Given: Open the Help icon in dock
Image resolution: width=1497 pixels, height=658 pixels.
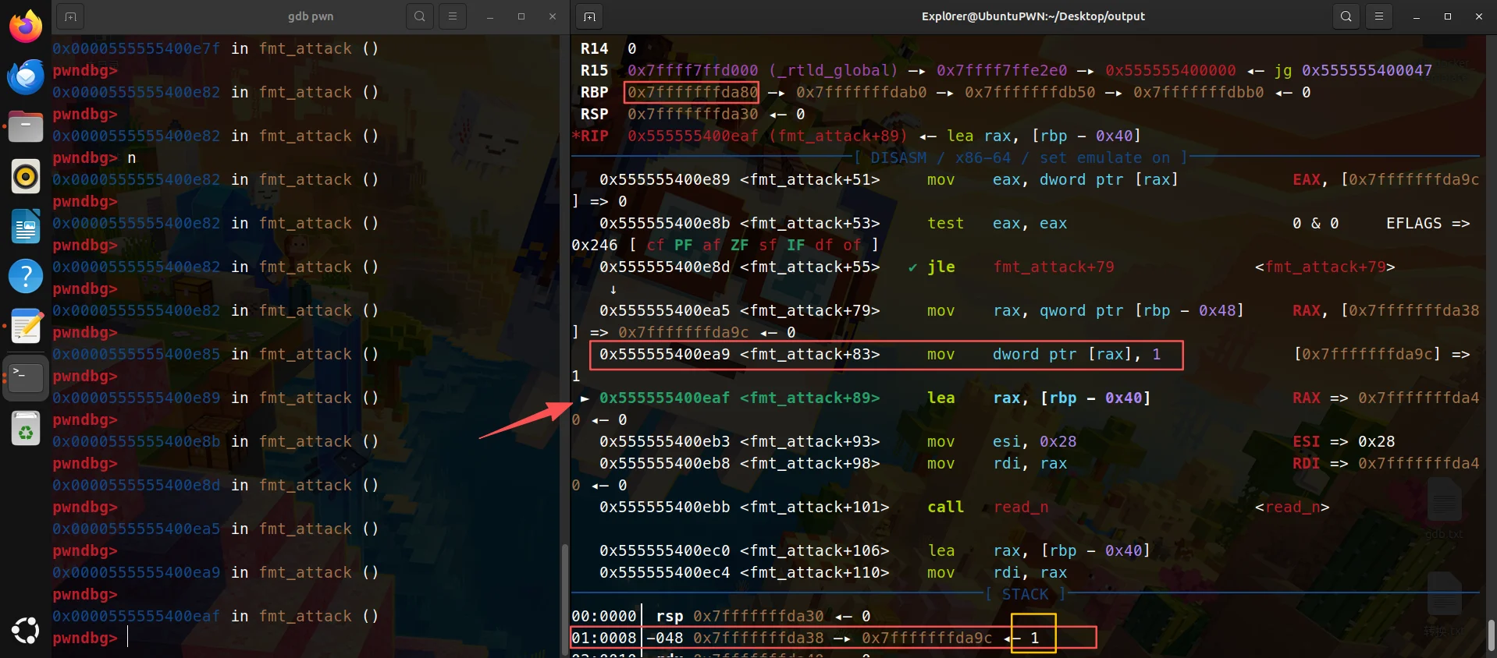Looking at the screenshot, I should click(26, 277).
